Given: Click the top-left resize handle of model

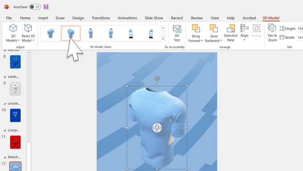Looking at the screenshot, I should (127, 86).
